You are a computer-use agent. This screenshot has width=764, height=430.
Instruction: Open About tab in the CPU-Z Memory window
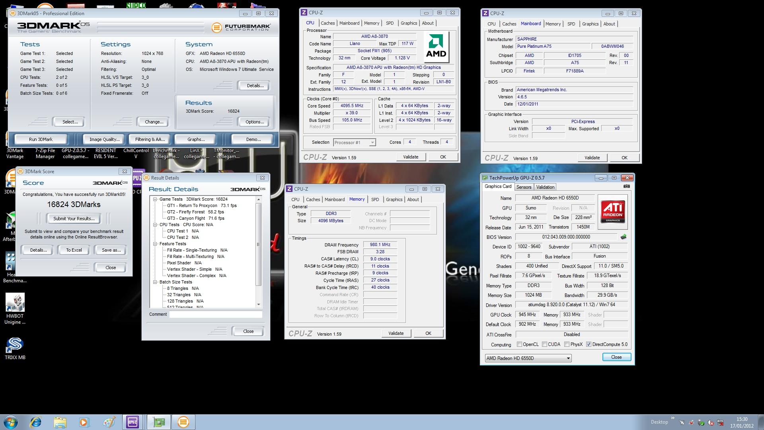click(413, 199)
